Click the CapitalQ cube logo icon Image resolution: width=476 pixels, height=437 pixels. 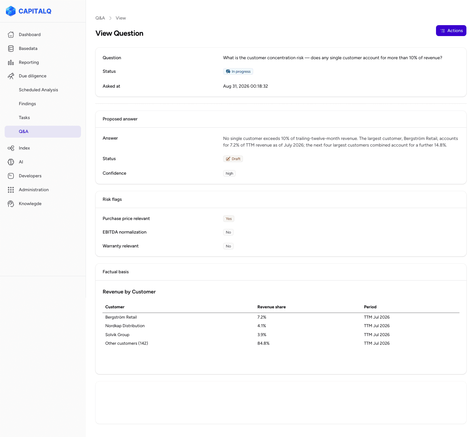click(11, 11)
